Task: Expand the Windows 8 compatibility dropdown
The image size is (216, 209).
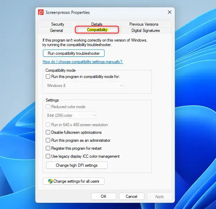Action: click(x=85, y=86)
